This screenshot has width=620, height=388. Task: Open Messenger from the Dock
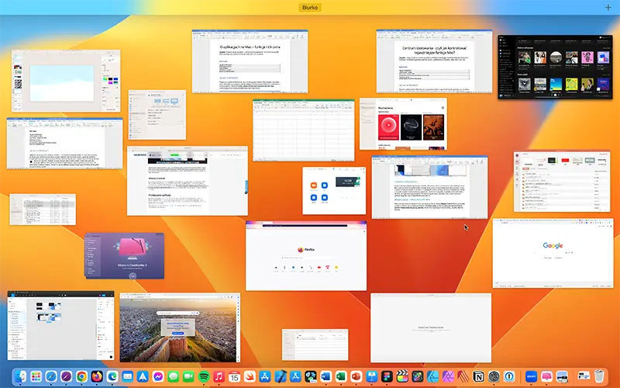(x=157, y=376)
